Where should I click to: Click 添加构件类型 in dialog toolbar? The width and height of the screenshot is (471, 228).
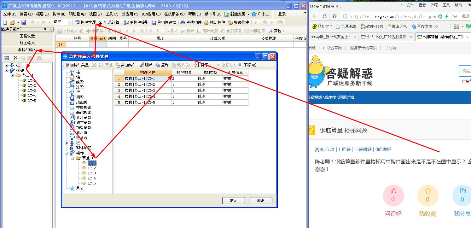point(77,65)
